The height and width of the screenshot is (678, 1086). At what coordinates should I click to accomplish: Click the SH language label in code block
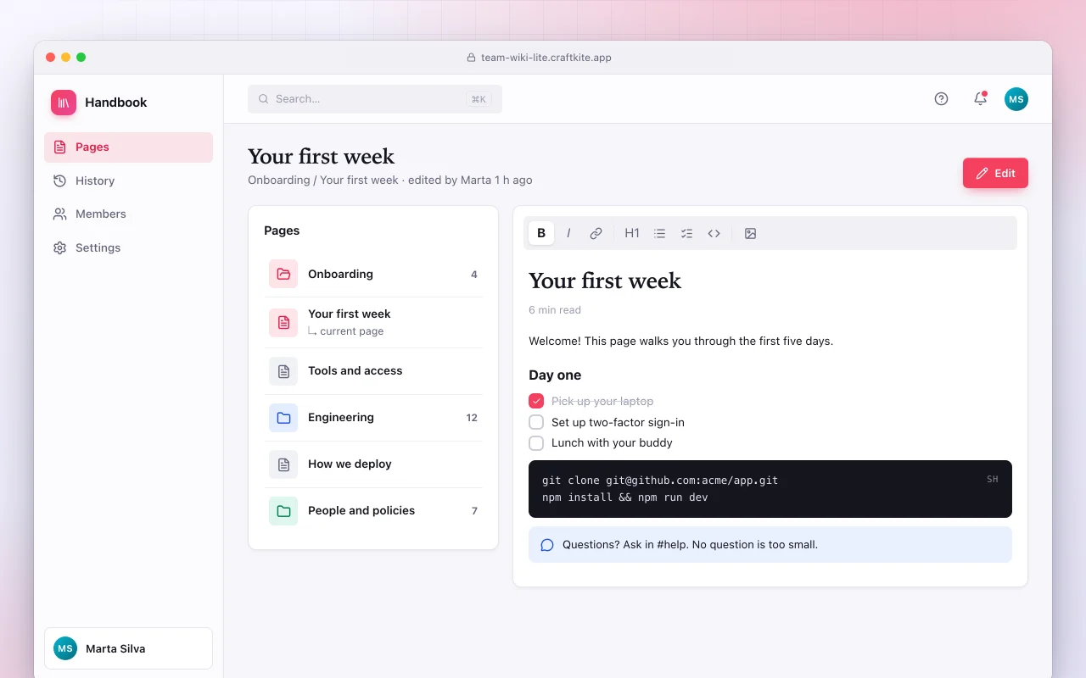(993, 480)
